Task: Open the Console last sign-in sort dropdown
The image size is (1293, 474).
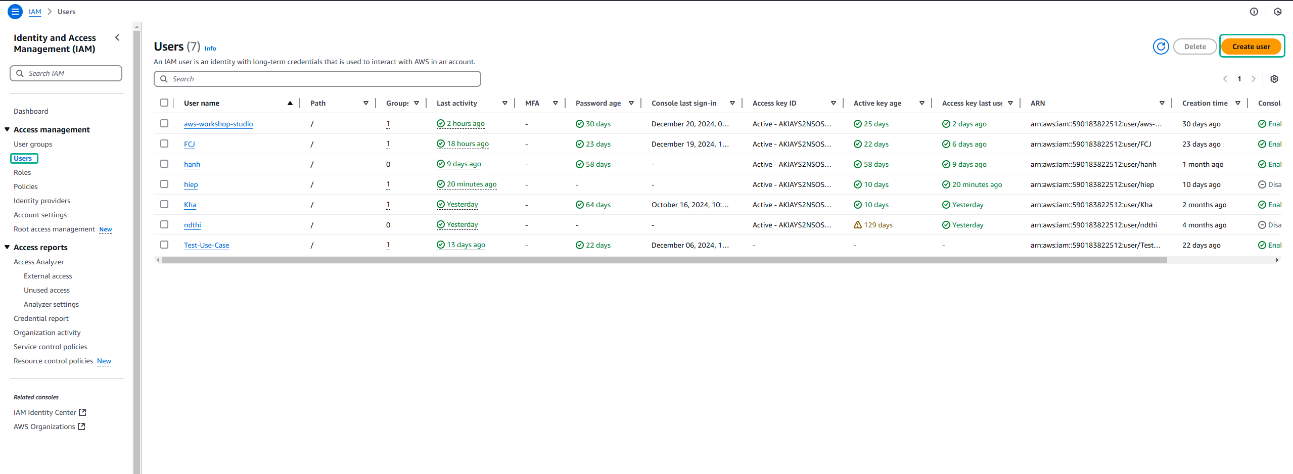Action: [732, 103]
